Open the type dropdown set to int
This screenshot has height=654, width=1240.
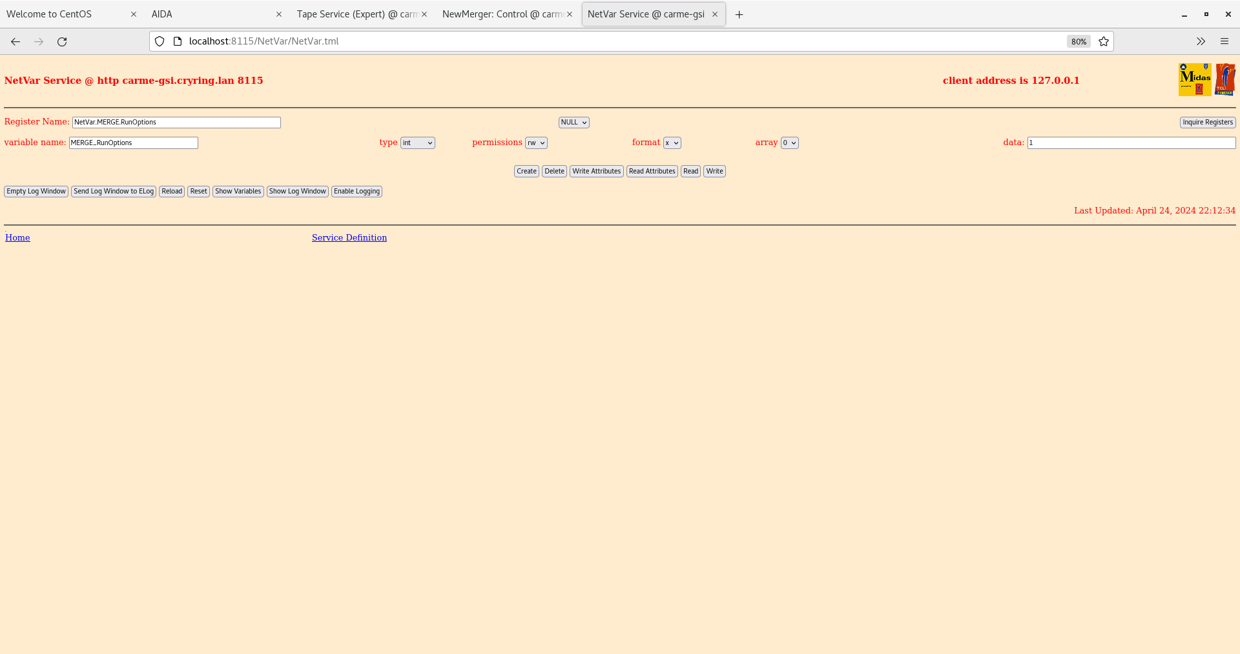tap(418, 143)
